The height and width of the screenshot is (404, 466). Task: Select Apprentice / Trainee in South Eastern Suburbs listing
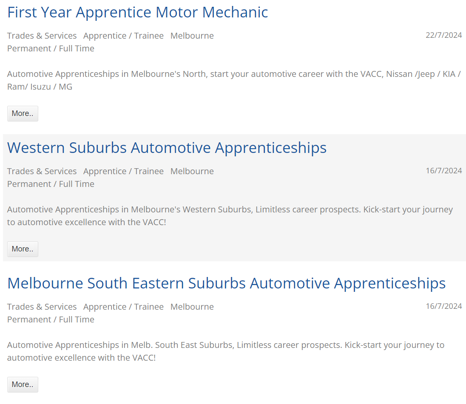(x=123, y=307)
